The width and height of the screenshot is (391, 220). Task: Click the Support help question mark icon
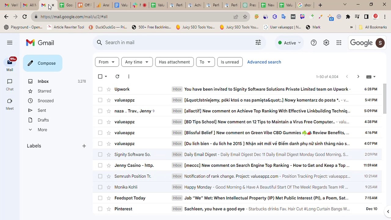[314, 43]
